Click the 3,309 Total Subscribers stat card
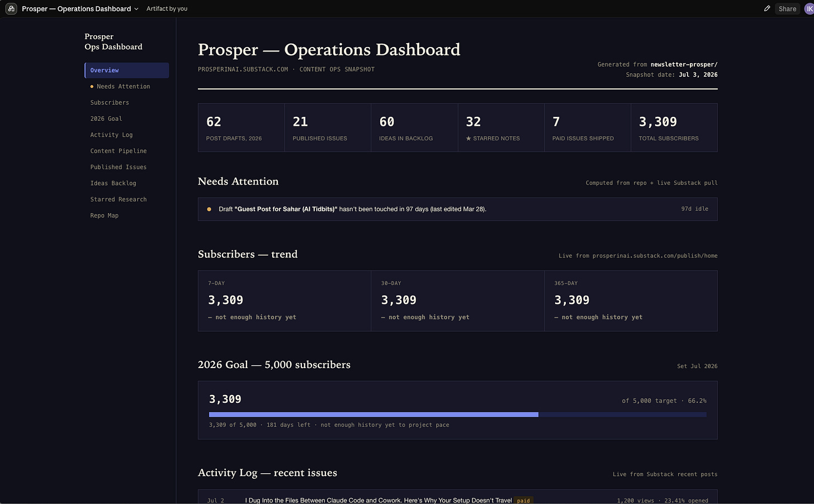This screenshot has height=504, width=814. click(674, 128)
